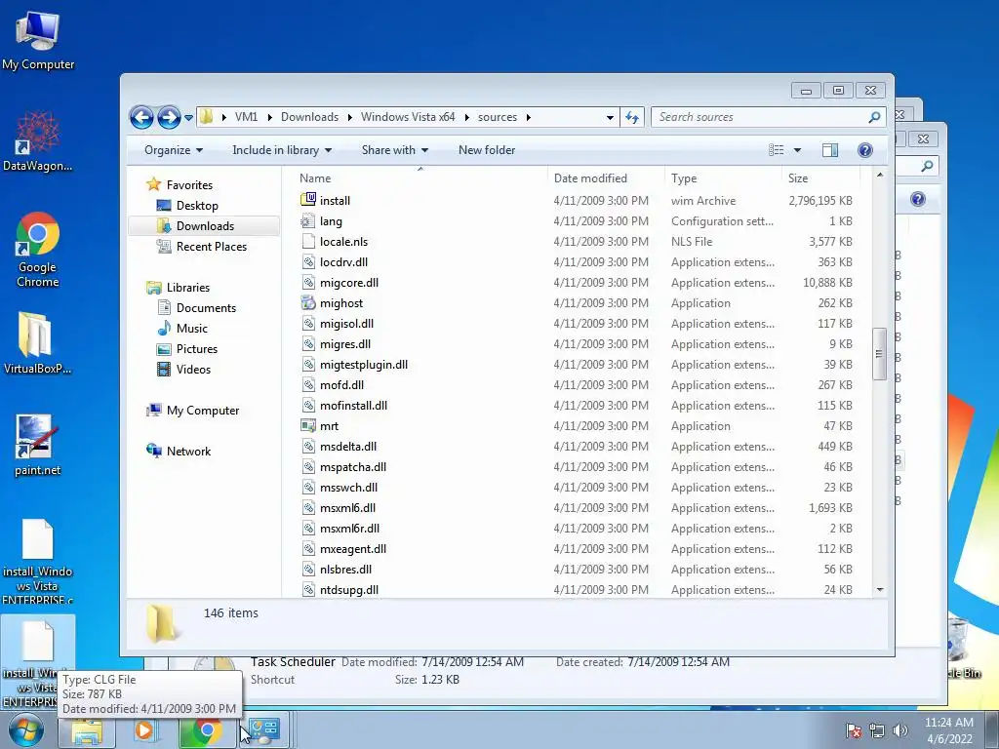Click Downloads in the address breadcrumb
Screen dimensions: 999x749
(x=309, y=117)
